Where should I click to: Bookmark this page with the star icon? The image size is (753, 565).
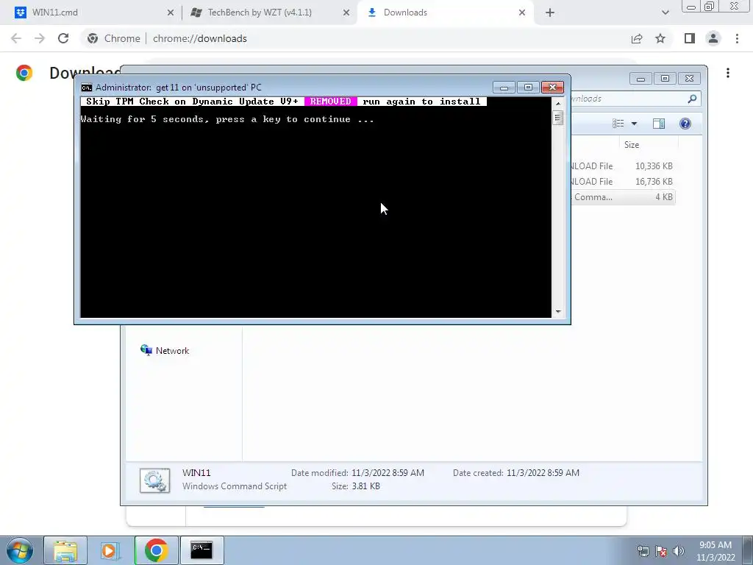pos(660,38)
